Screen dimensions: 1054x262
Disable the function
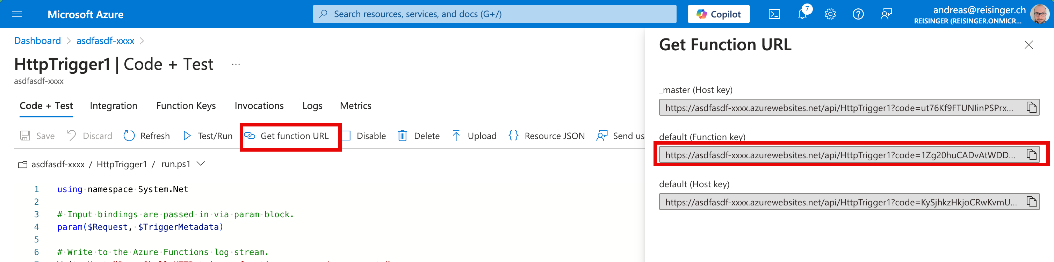(x=364, y=136)
